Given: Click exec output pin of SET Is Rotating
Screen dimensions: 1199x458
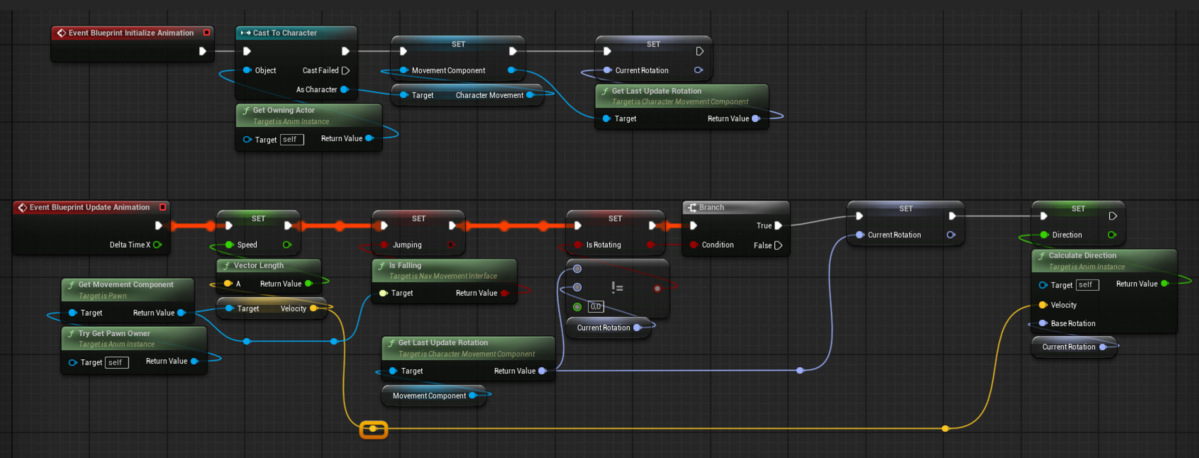Looking at the screenshot, I should point(652,225).
